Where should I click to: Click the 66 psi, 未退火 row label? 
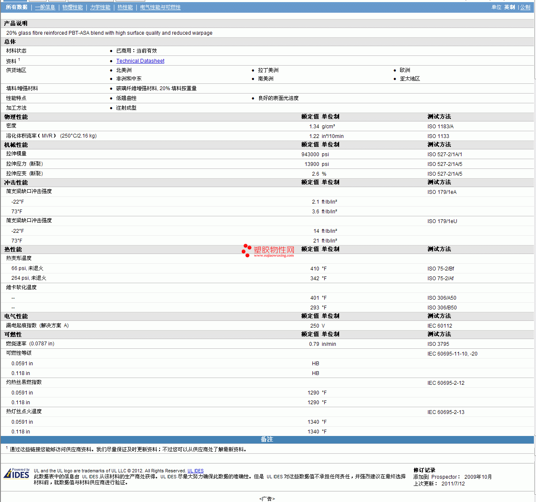(x=27, y=268)
